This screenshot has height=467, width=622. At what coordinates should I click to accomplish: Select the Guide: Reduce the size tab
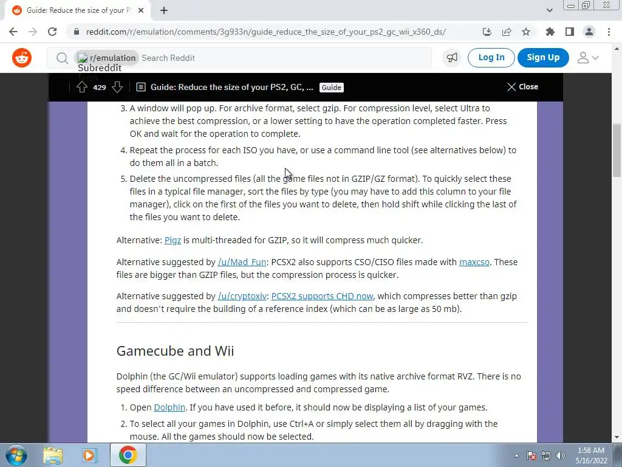[x=78, y=10]
